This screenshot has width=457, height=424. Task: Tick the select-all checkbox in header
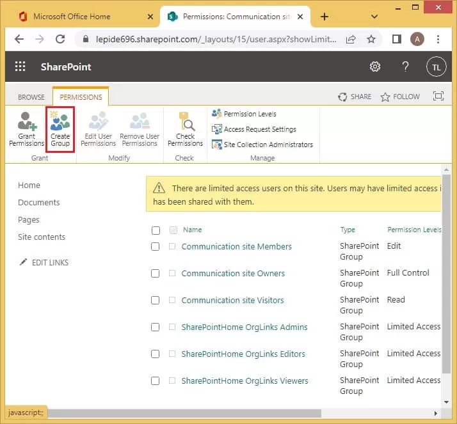pyautogui.click(x=156, y=230)
